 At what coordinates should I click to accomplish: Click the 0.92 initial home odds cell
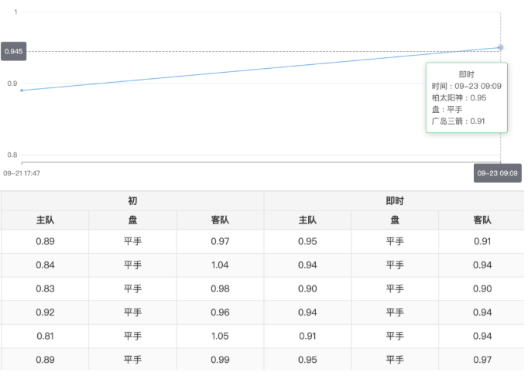pyautogui.click(x=45, y=313)
